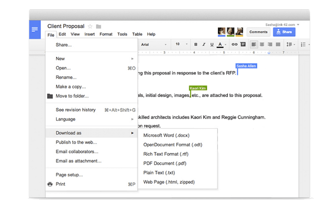Image resolution: width=336 pixels, height=209 pixels.
Task: Open the Arial font dropdown
Action: [154, 45]
